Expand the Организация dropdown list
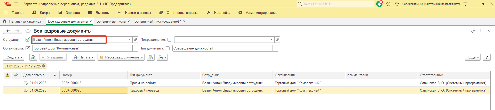Image resolution: width=495 pixels, height=110 pixels. (135, 48)
